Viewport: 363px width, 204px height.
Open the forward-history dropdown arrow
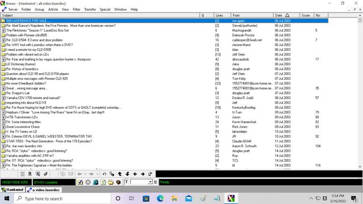pyautogui.click(x=97, y=174)
